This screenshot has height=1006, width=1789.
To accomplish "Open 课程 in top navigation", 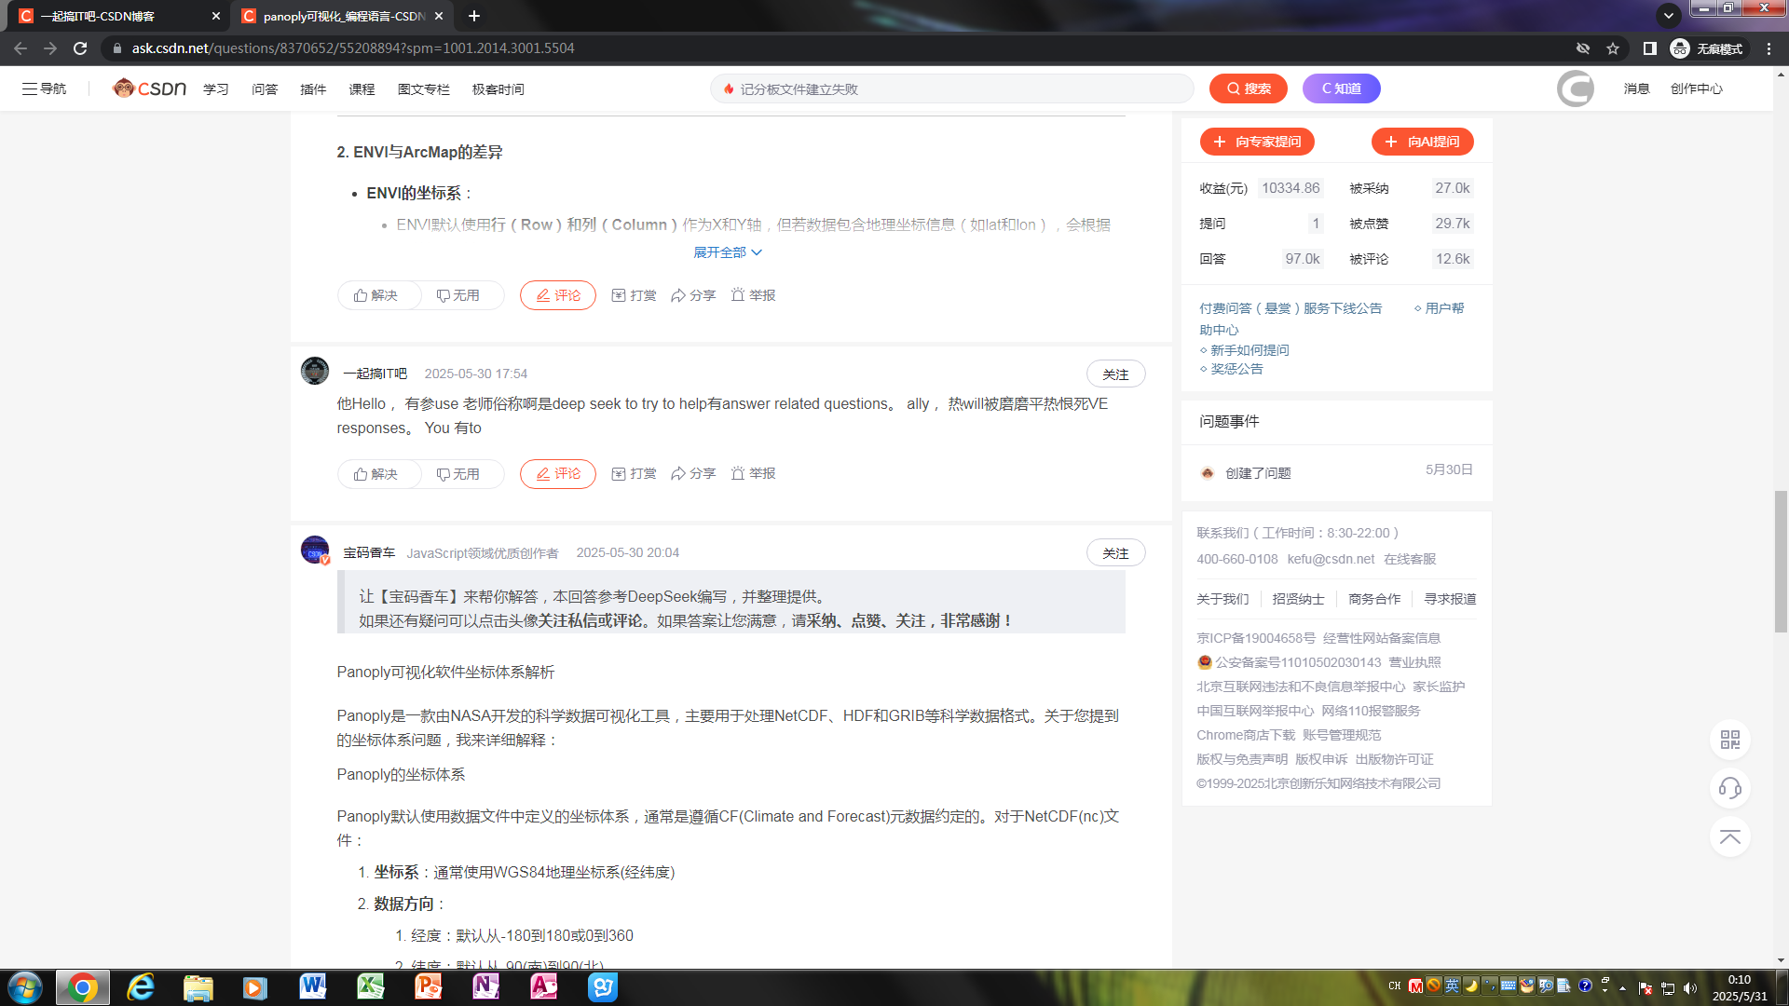I will pyautogui.click(x=362, y=89).
